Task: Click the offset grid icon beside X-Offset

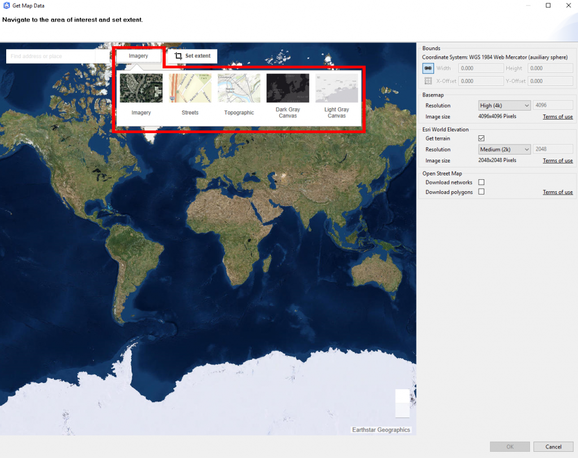Action: click(428, 81)
